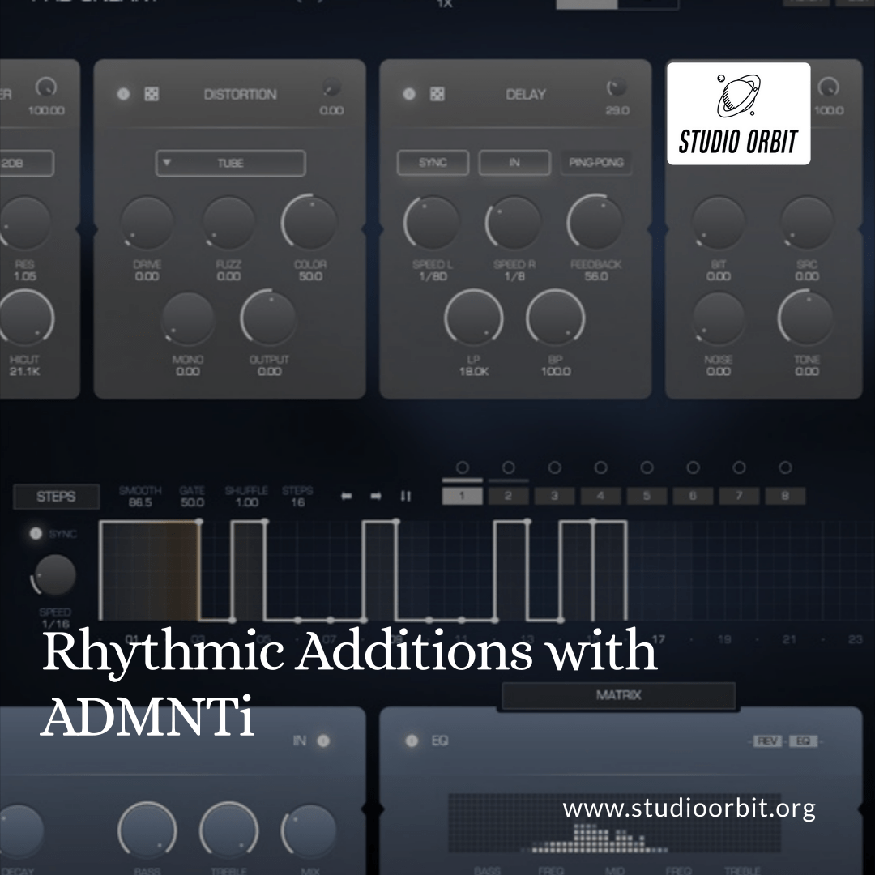Open the TUBE distortion type dropdown

tap(230, 163)
